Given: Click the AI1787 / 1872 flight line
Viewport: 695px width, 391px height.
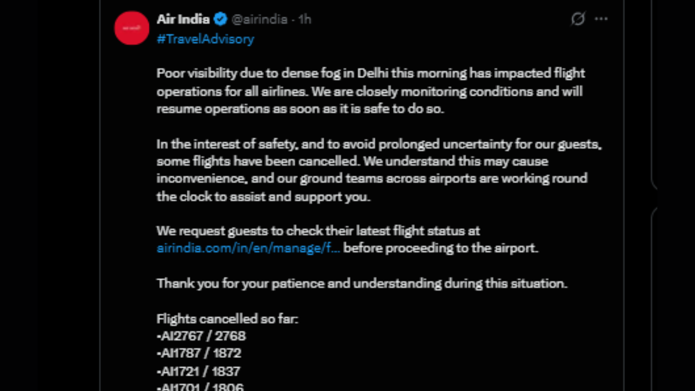Looking at the screenshot, I should pyautogui.click(x=199, y=353).
